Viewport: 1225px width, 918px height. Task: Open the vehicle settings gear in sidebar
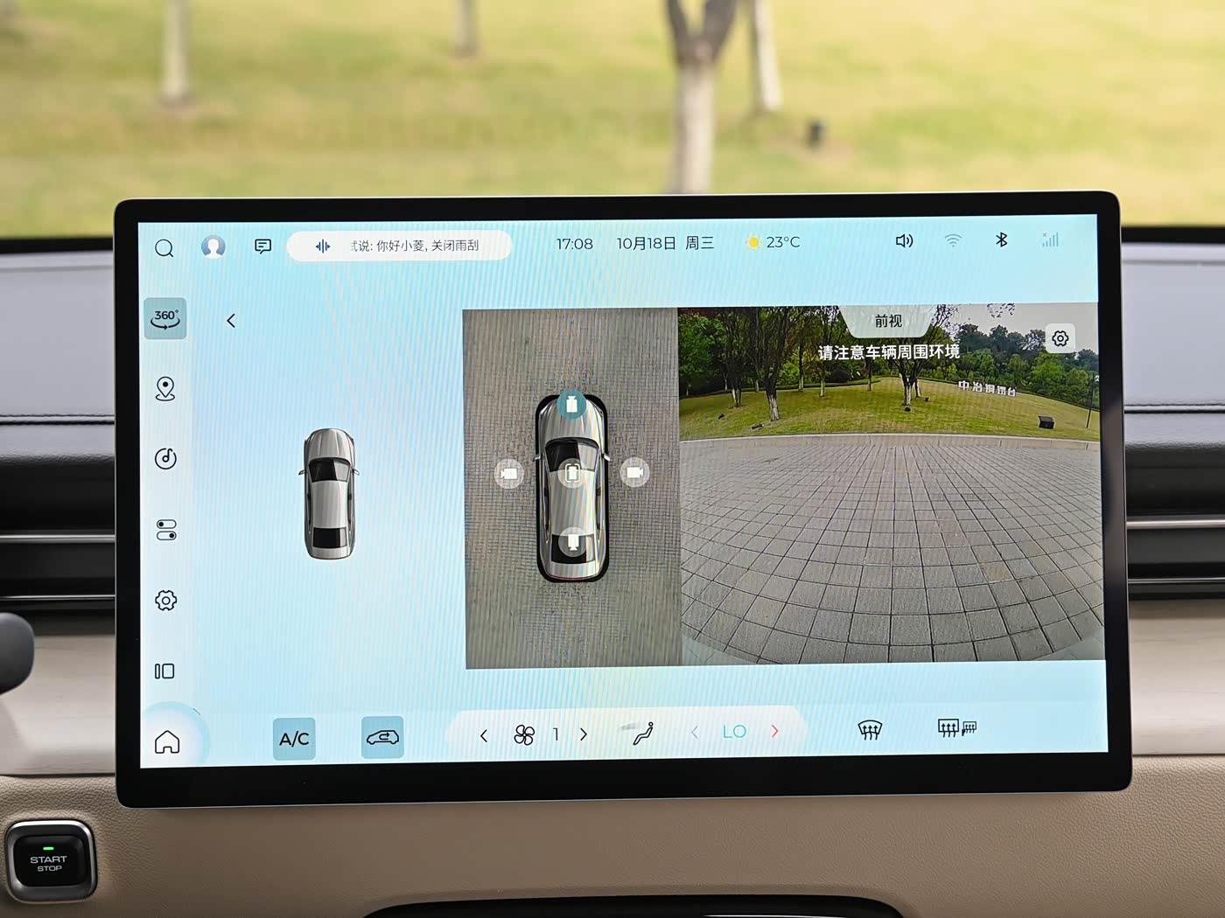click(x=165, y=601)
